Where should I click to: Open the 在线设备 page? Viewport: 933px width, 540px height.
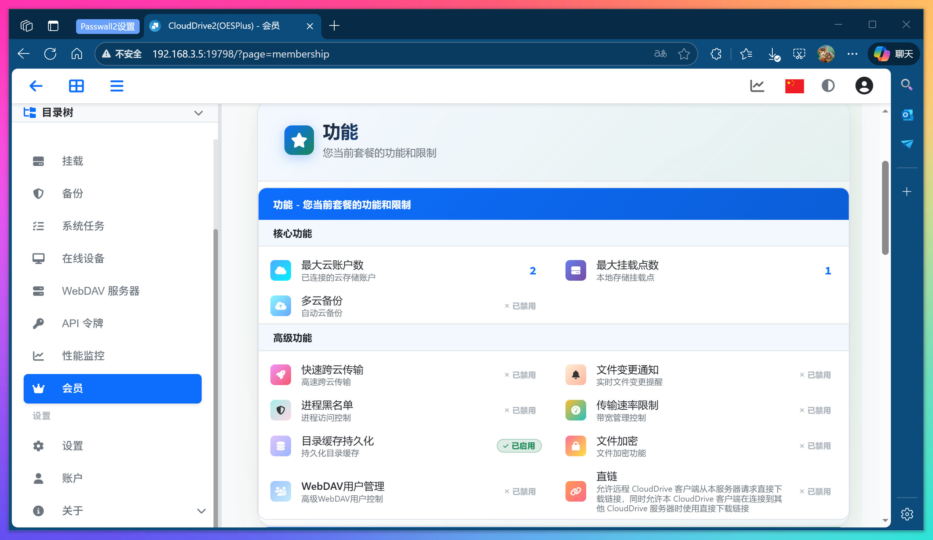tap(83, 259)
